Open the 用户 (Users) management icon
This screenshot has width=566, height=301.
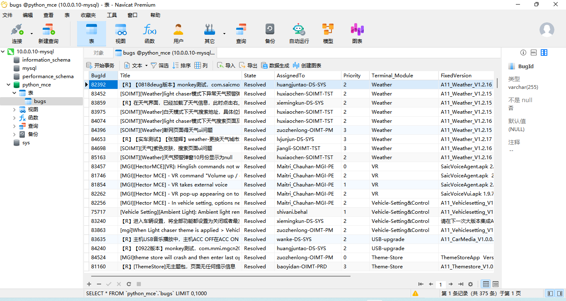pyautogui.click(x=178, y=33)
